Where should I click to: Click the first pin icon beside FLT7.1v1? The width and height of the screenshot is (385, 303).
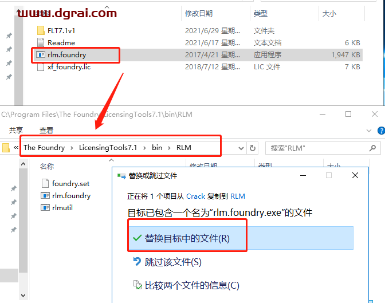[x=9, y=36]
